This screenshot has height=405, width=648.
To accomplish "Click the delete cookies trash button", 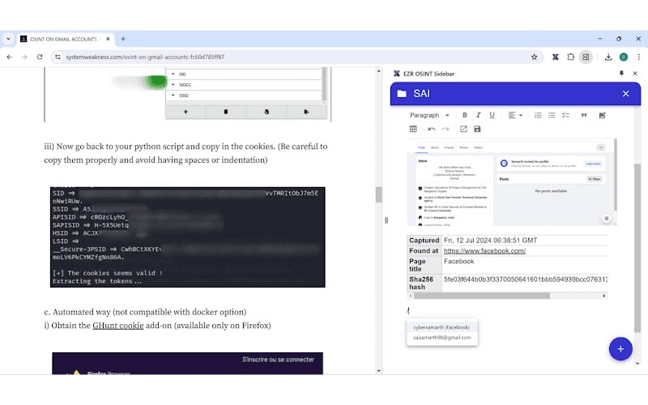I will 226,112.
